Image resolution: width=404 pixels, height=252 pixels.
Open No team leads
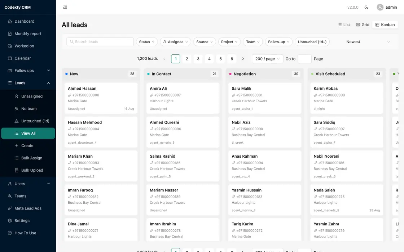click(x=28, y=109)
